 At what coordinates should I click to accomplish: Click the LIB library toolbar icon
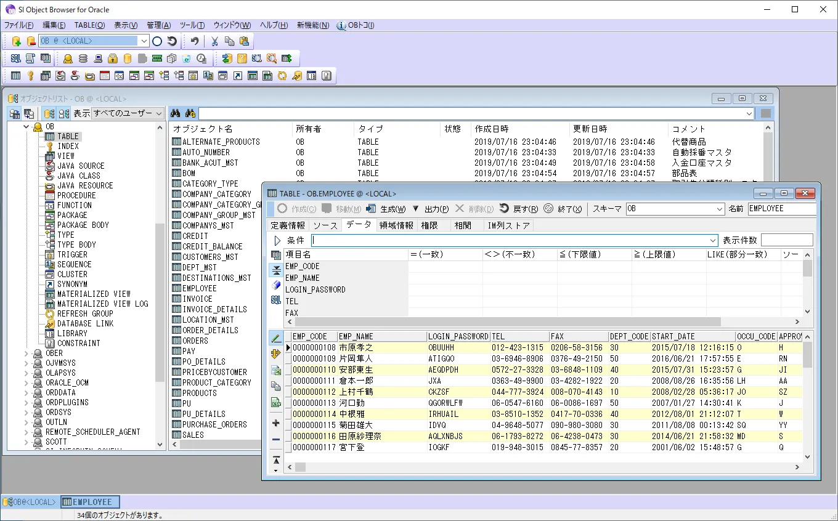tap(312, 76)
